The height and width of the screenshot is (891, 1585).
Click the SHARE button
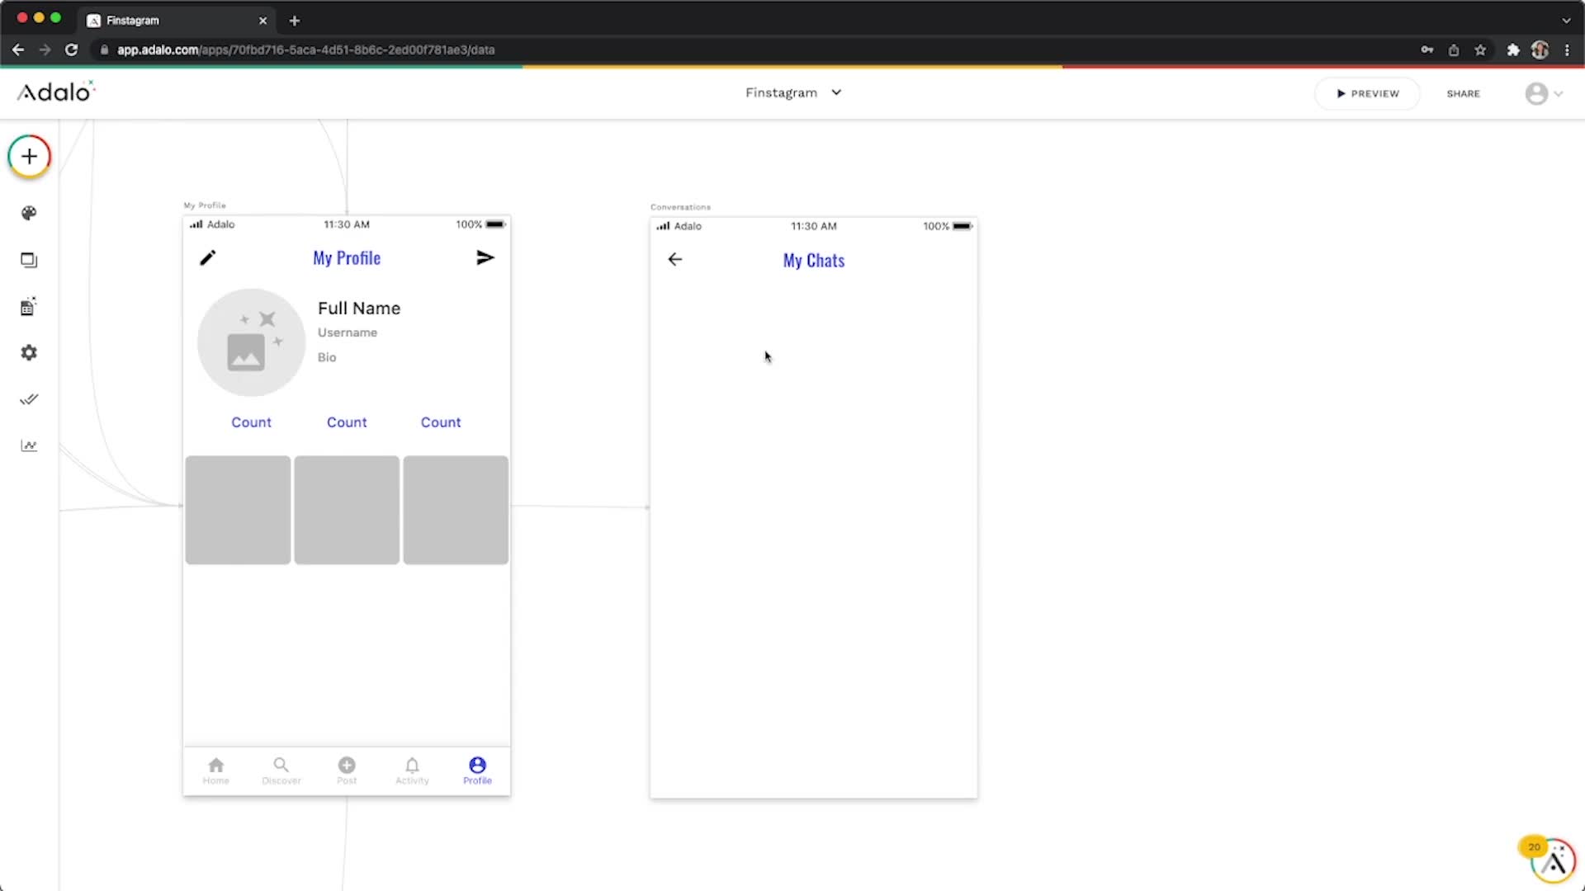pos(1463,93)
